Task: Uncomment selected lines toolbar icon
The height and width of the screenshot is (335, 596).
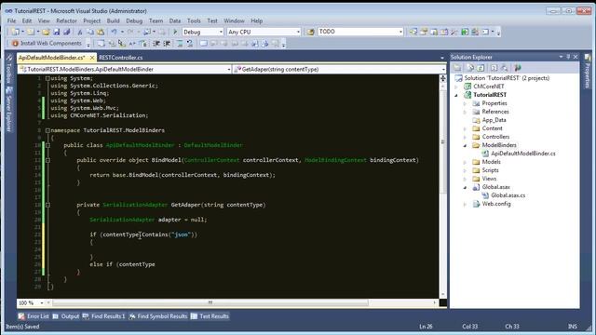Action: [190, 44]
